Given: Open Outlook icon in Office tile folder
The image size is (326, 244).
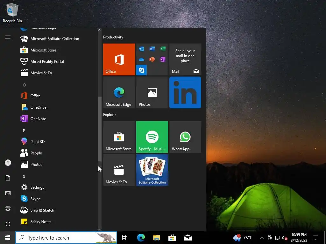Looking at the screenshot, I should [x=141, y=49].
